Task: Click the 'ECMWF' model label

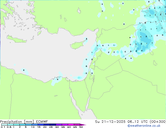Action: [x=42, y=122]
